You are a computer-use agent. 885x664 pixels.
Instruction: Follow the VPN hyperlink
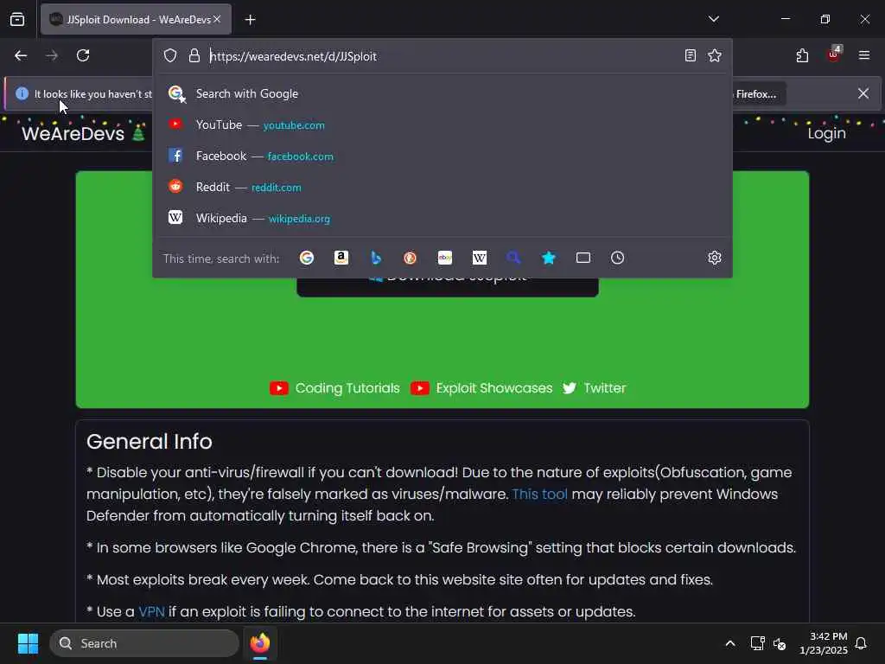[x=152, y=612]
